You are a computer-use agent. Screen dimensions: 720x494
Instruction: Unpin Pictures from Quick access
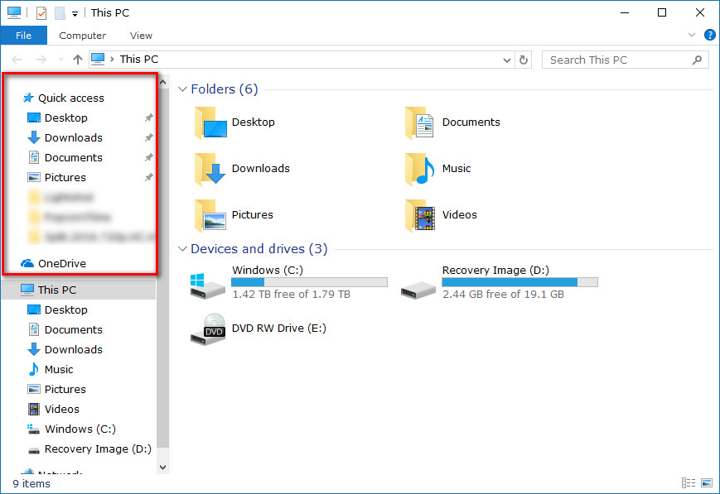pyautogui.click(x=148, y=177)
